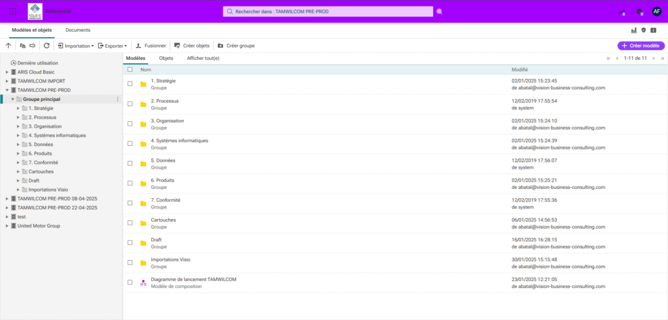Check the box for 4. Systèmes informatiques

130,143
